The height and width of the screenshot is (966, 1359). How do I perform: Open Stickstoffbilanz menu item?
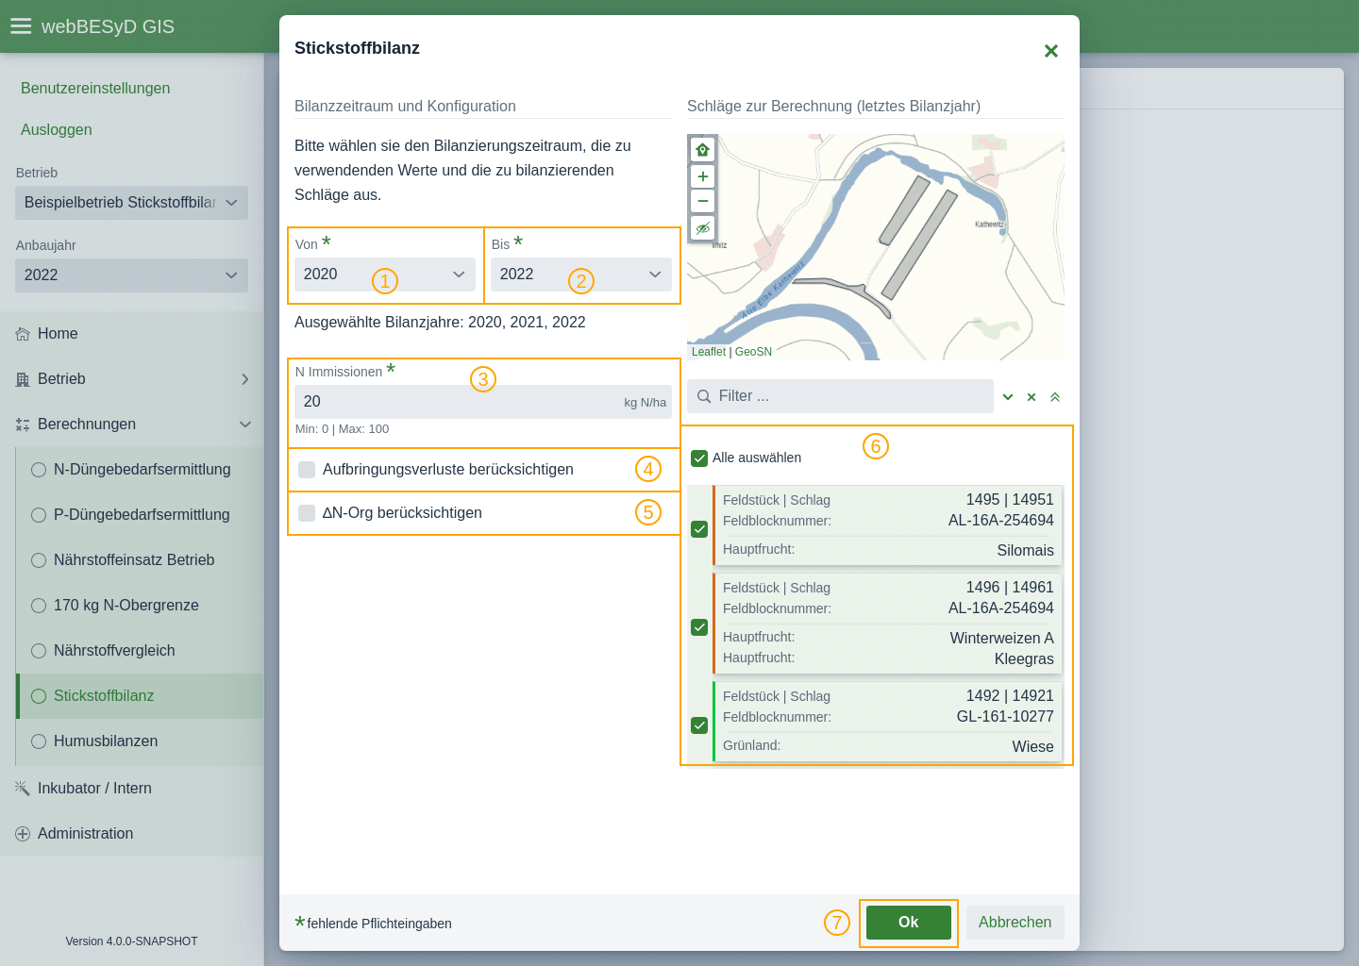click(x=140, y=696)
